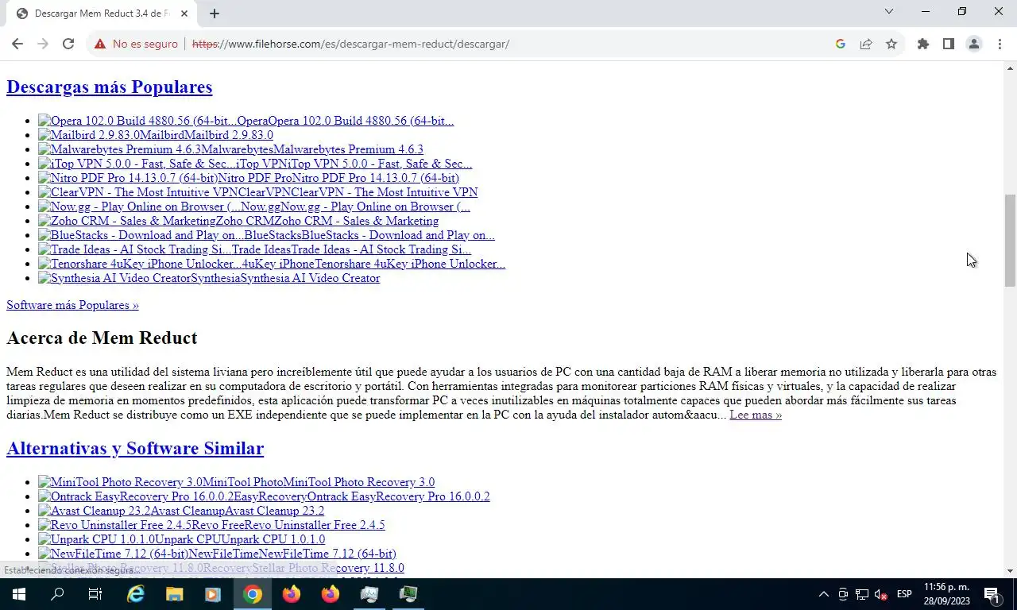
Task: Open Windows search from the taskbar
Action: coord(57,594)
